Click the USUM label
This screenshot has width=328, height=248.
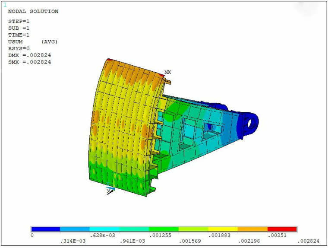tap(16, 41)
